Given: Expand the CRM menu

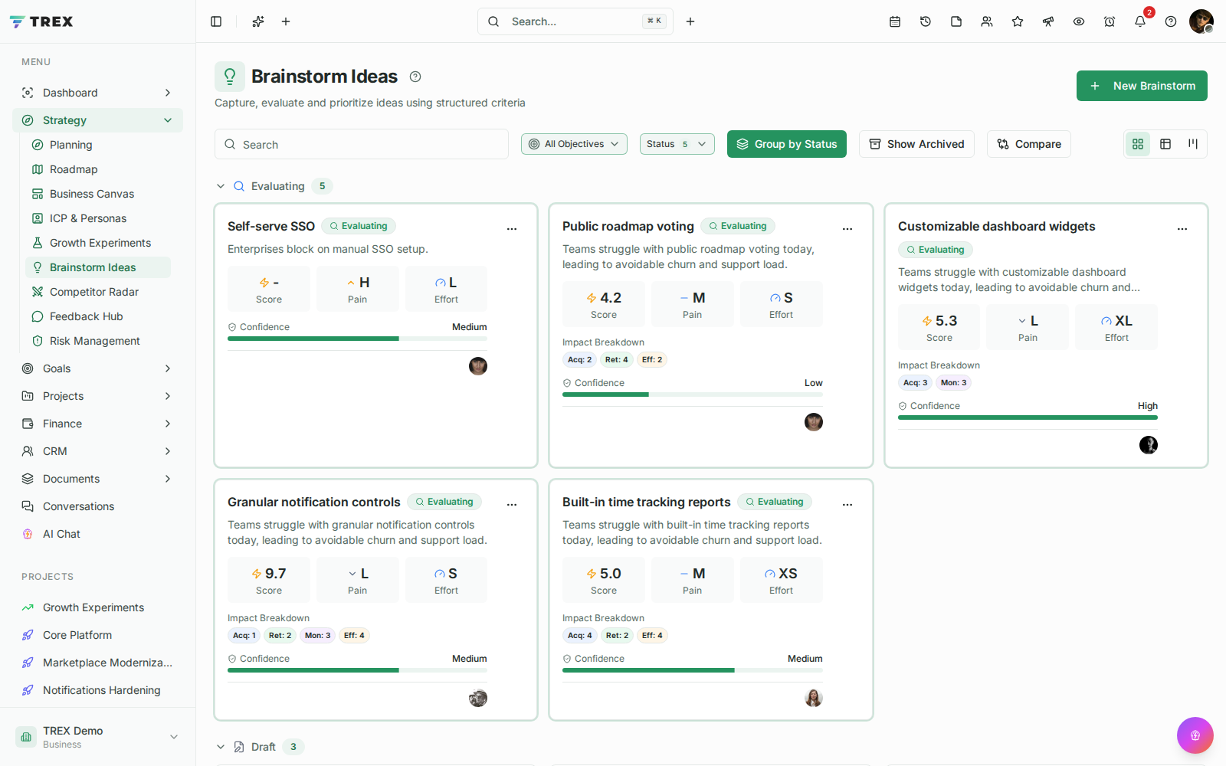Looking at the screenshot, I should coord(98,451).
